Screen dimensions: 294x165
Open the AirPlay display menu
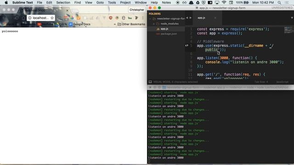pos(217,3)
